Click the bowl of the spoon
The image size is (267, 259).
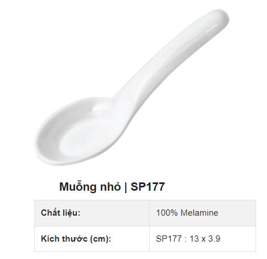[71, 133]
